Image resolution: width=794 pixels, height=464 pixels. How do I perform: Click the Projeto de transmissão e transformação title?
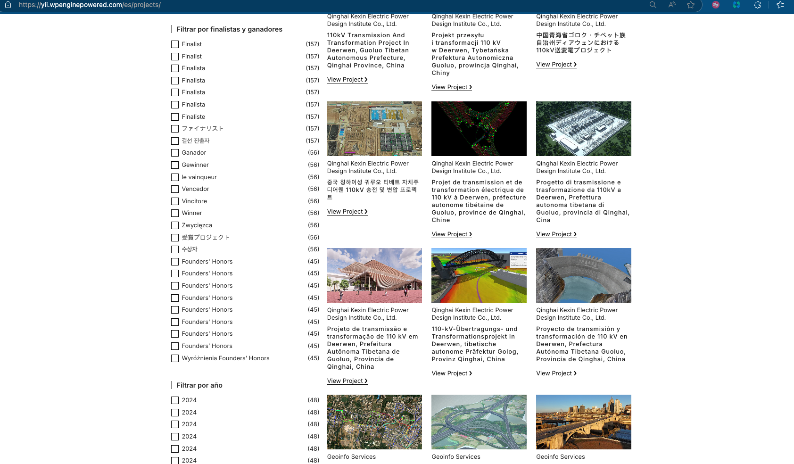(x=372, y=348)
